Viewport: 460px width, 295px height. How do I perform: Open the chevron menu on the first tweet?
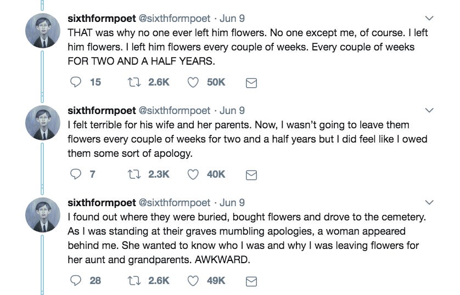click(429, 18)
